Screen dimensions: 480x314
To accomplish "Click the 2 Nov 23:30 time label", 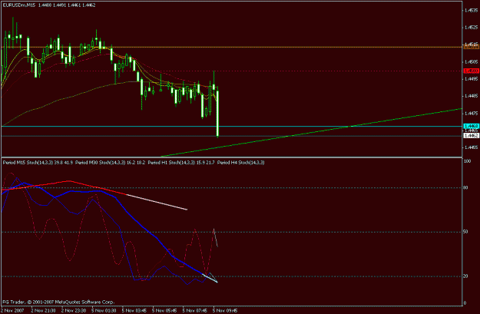I will [74, 310].
